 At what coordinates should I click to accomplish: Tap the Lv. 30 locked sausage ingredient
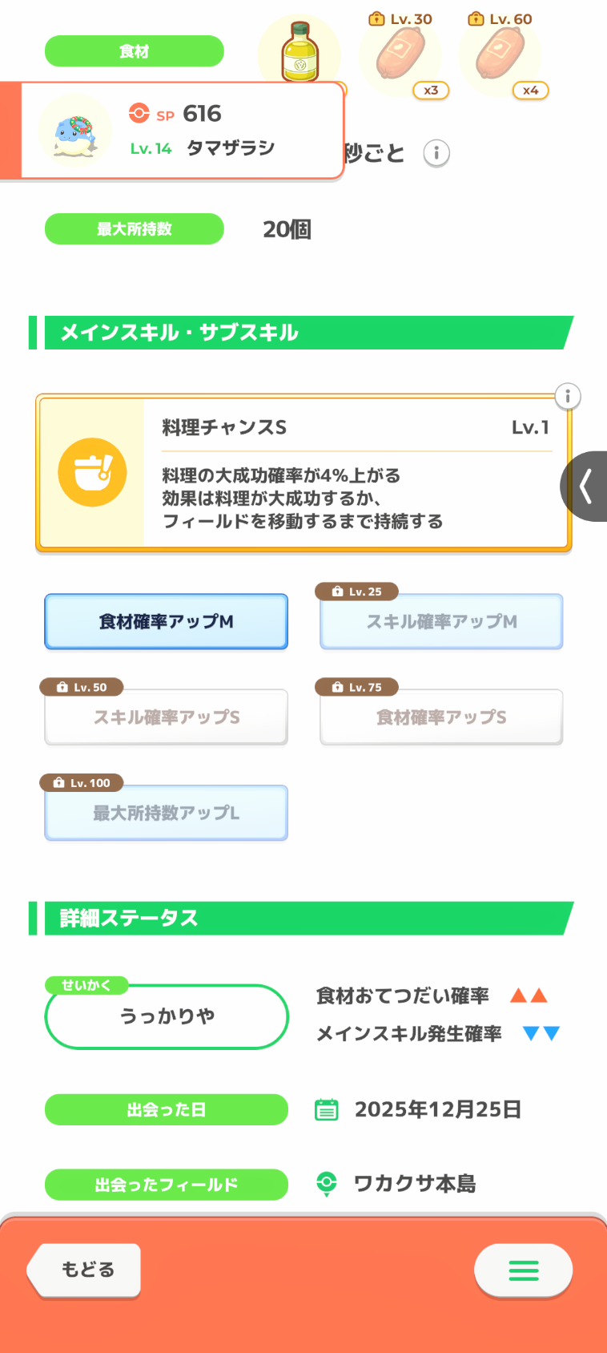(x=400, y=56)
